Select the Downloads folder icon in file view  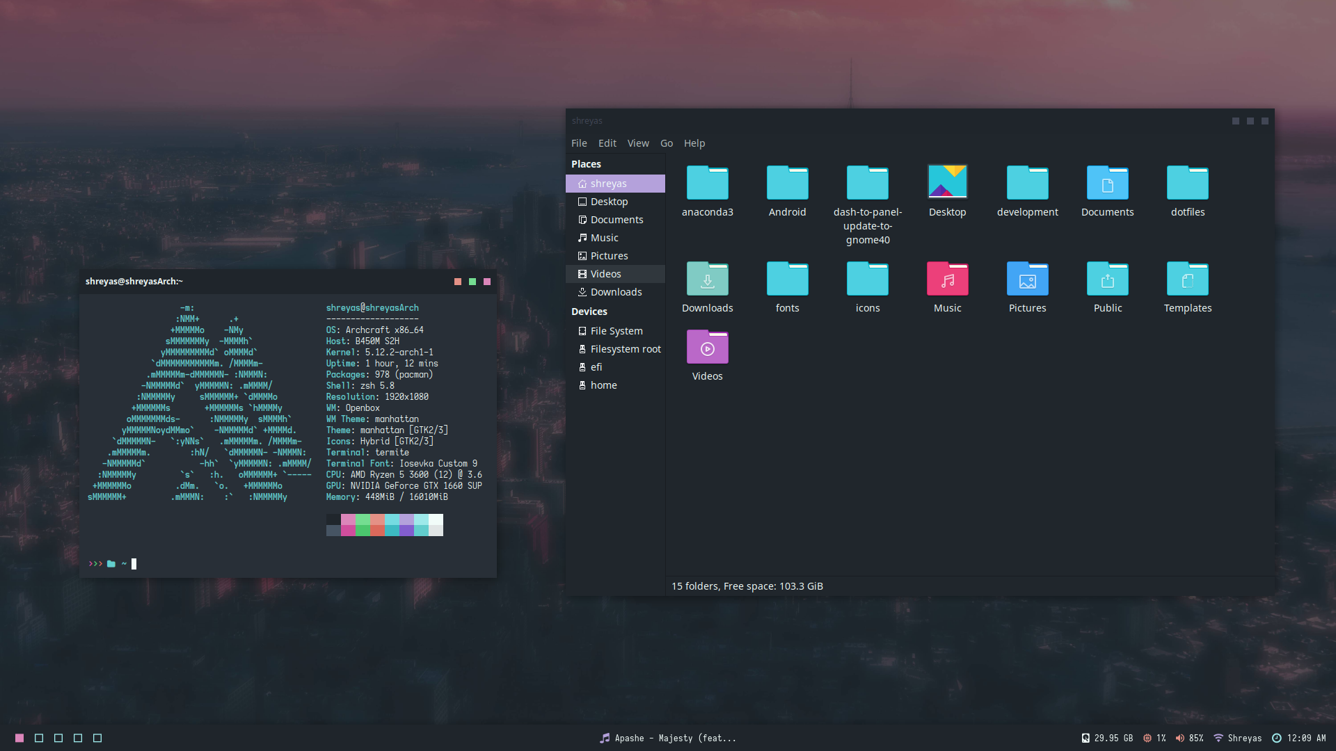pyautogui.click(x=707, y=279)
